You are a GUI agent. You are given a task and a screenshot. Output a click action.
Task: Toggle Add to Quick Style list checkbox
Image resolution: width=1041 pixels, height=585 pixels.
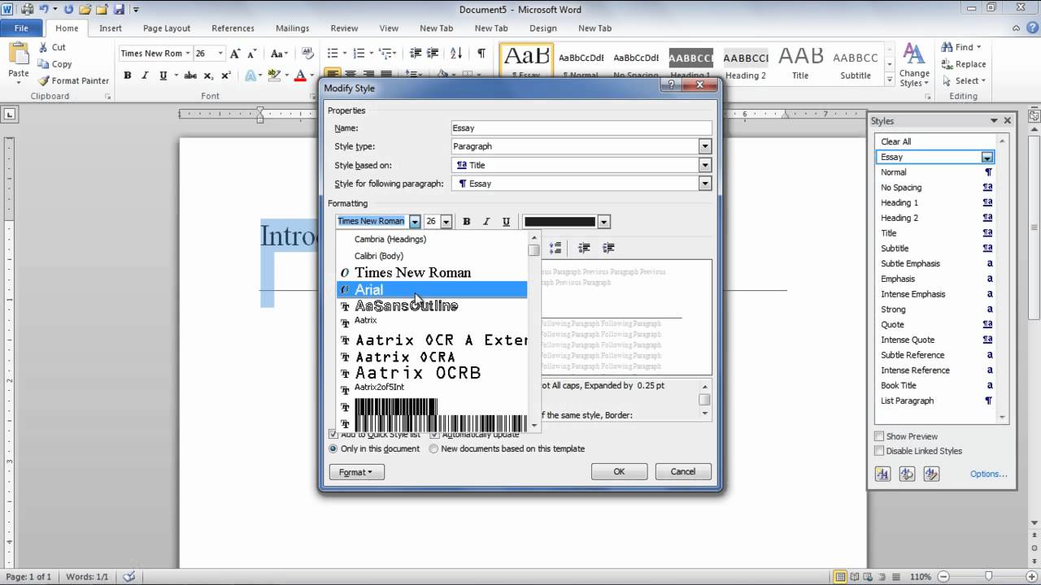(x=333, y=435)
